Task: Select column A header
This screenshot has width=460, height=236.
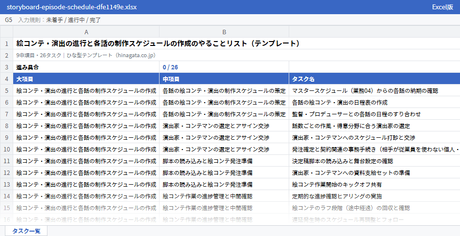Action: coord(86,32)
